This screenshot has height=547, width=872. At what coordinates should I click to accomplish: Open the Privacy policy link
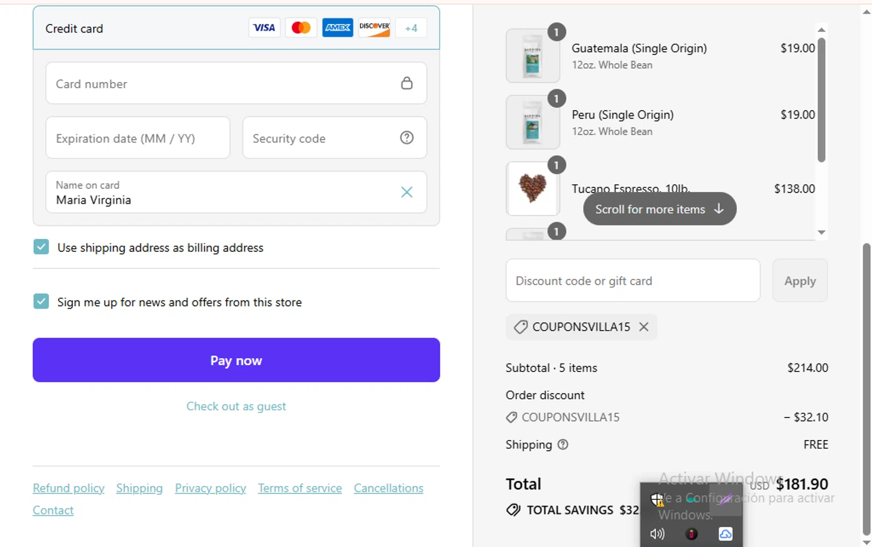[210, 488]
